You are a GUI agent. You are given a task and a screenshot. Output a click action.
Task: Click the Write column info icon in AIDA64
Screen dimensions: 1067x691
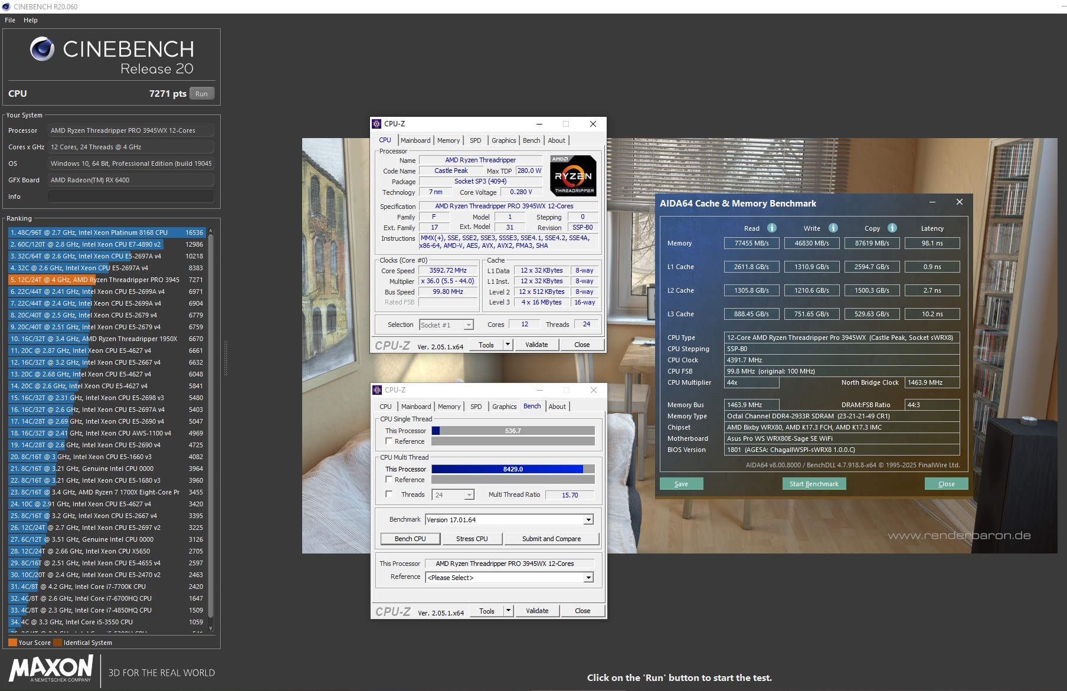833,228
